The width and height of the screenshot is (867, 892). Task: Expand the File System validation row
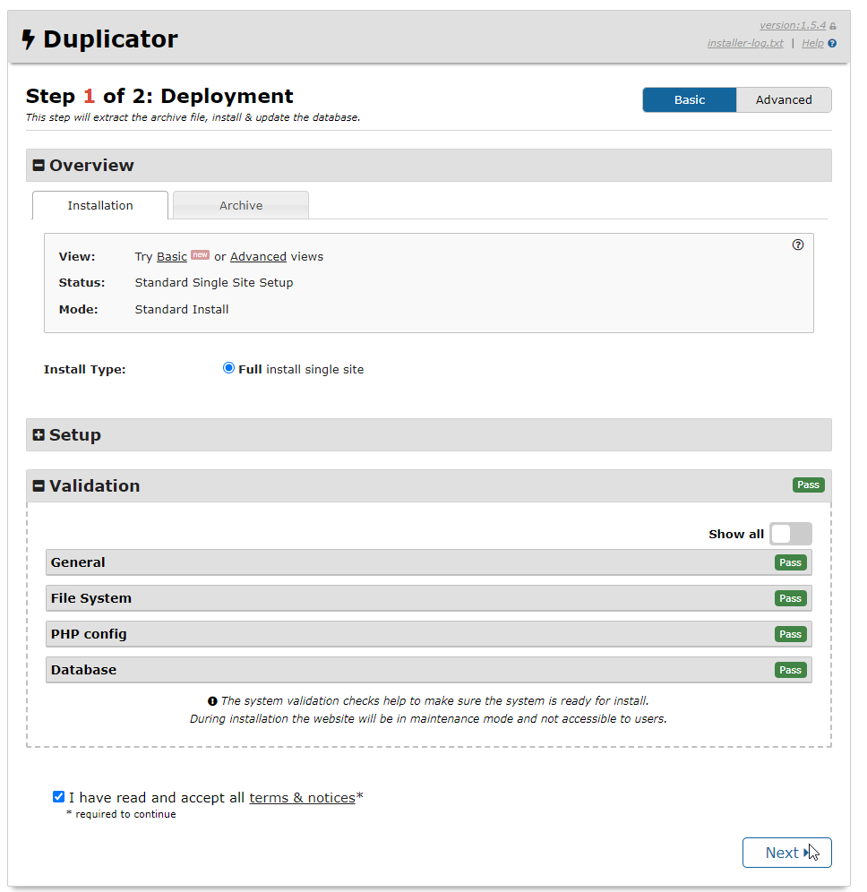(428, 598)
